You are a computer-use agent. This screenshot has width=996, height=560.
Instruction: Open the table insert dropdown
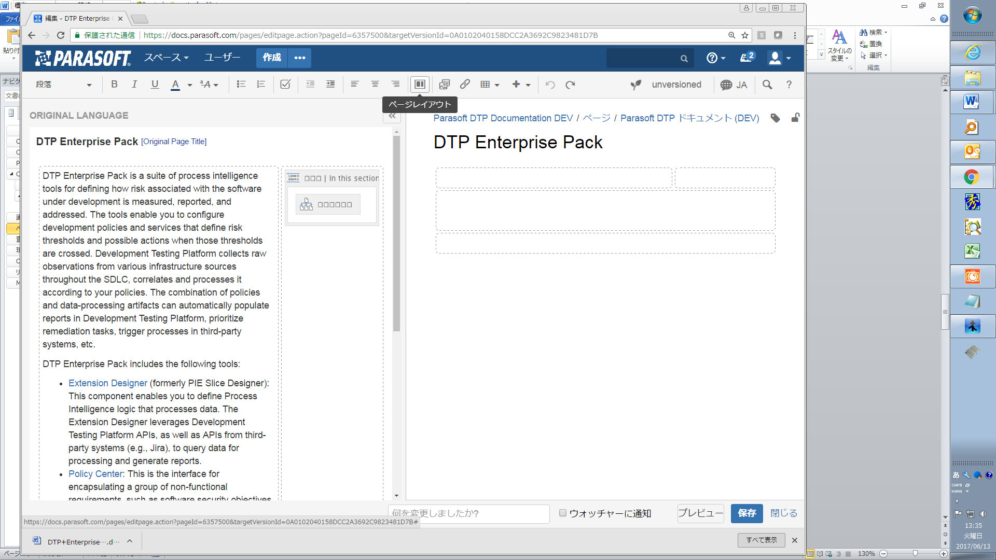coord(490,85)
